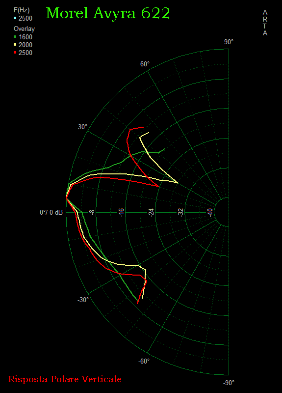The height and width of the screenshot is (393, 282).
Task: Select the Morel Avyra 622 title
Action: pos(108,13)
